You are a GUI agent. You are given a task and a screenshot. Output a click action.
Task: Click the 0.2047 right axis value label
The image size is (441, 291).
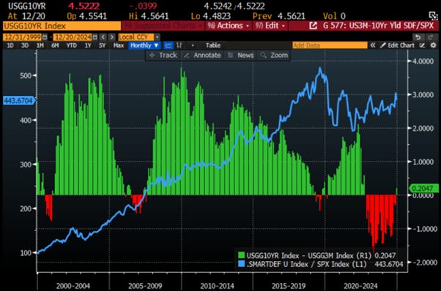424,188
